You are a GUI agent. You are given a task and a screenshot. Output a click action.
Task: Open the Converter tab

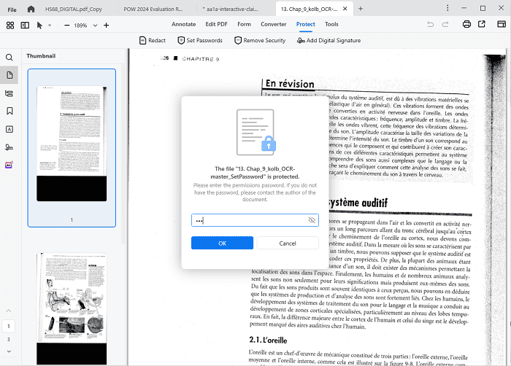coord(274,24)
